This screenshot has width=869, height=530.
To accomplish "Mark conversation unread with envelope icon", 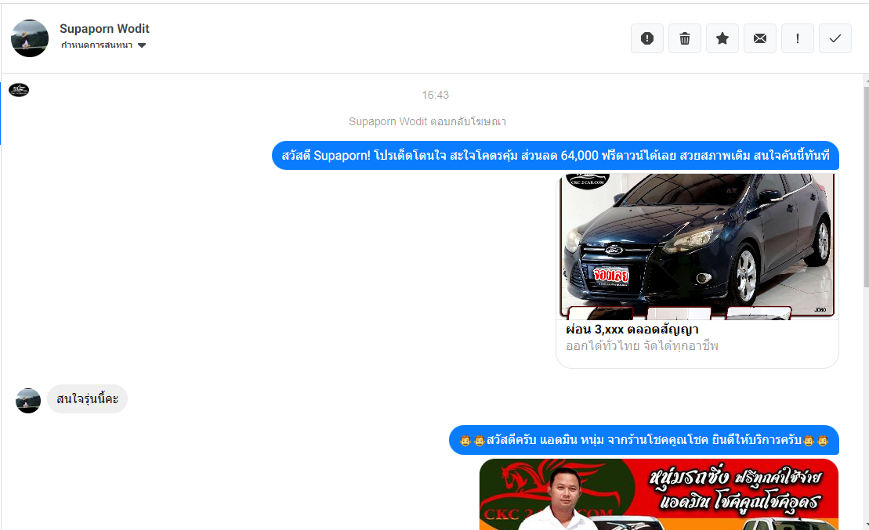I will click(x=760, y=38).
